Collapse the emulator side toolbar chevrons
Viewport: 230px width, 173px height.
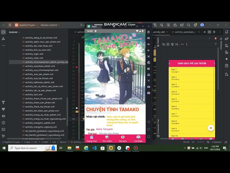point(148,26)
